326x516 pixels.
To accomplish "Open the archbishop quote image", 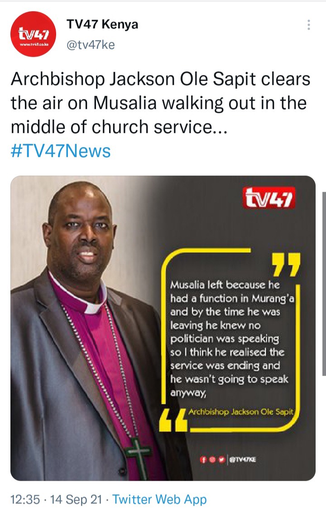I will pos(163,328).
